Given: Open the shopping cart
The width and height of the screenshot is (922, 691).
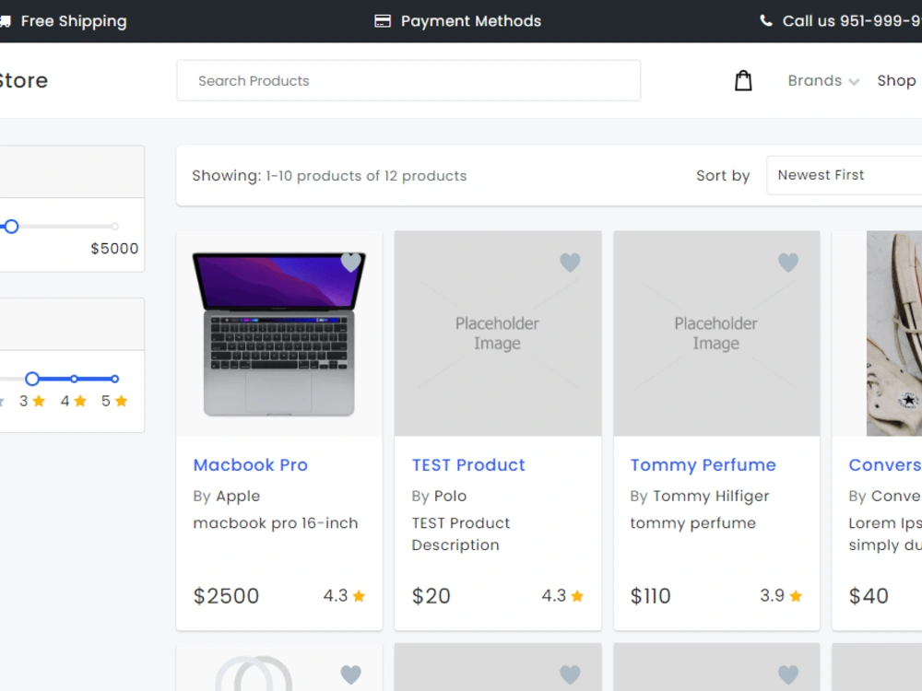Looking at the screenshot, I should click(743, 80).
